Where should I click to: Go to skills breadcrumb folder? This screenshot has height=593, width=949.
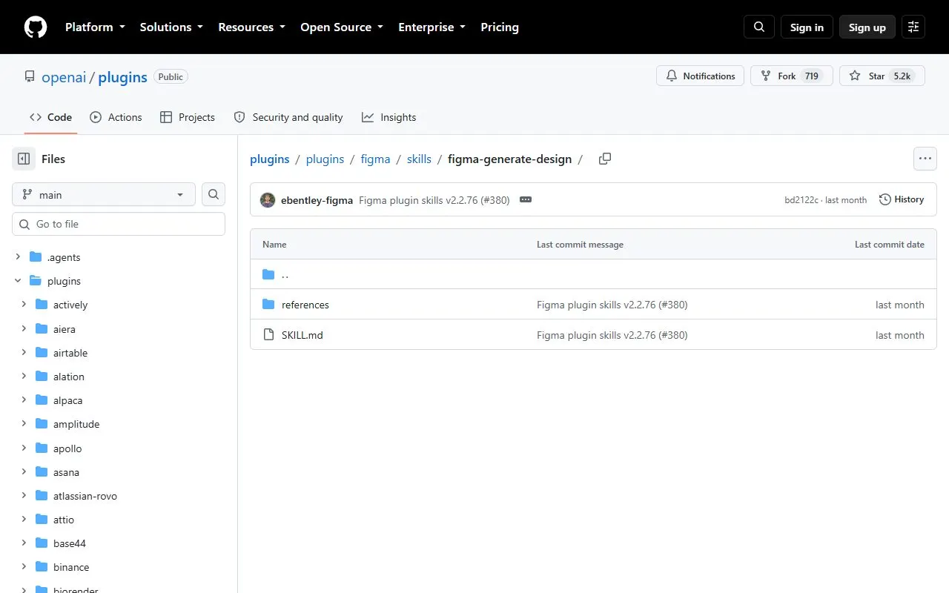point(419,159)
